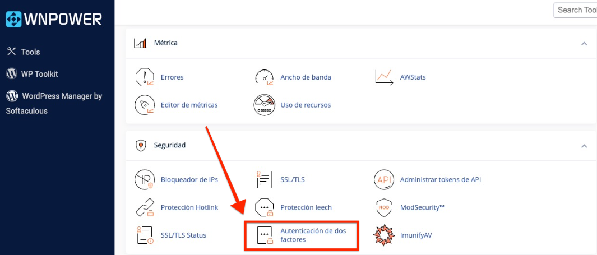Collapse the Seguridad section chevron
Viewport: 597px width, 255px height.
click(584, 146)
